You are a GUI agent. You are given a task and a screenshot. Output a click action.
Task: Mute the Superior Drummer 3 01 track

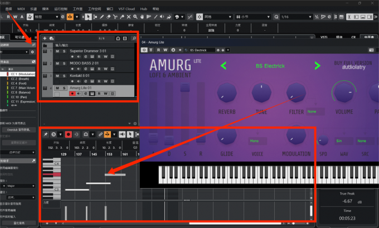click(57, 51)
